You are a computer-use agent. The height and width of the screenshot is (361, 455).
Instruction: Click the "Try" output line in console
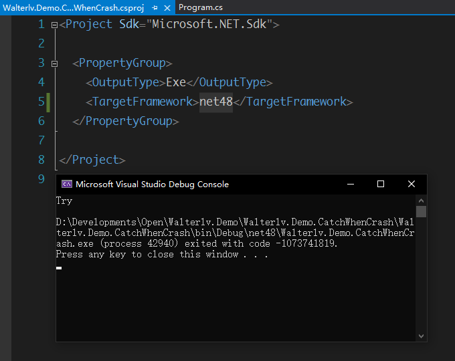tap(64, 201)
